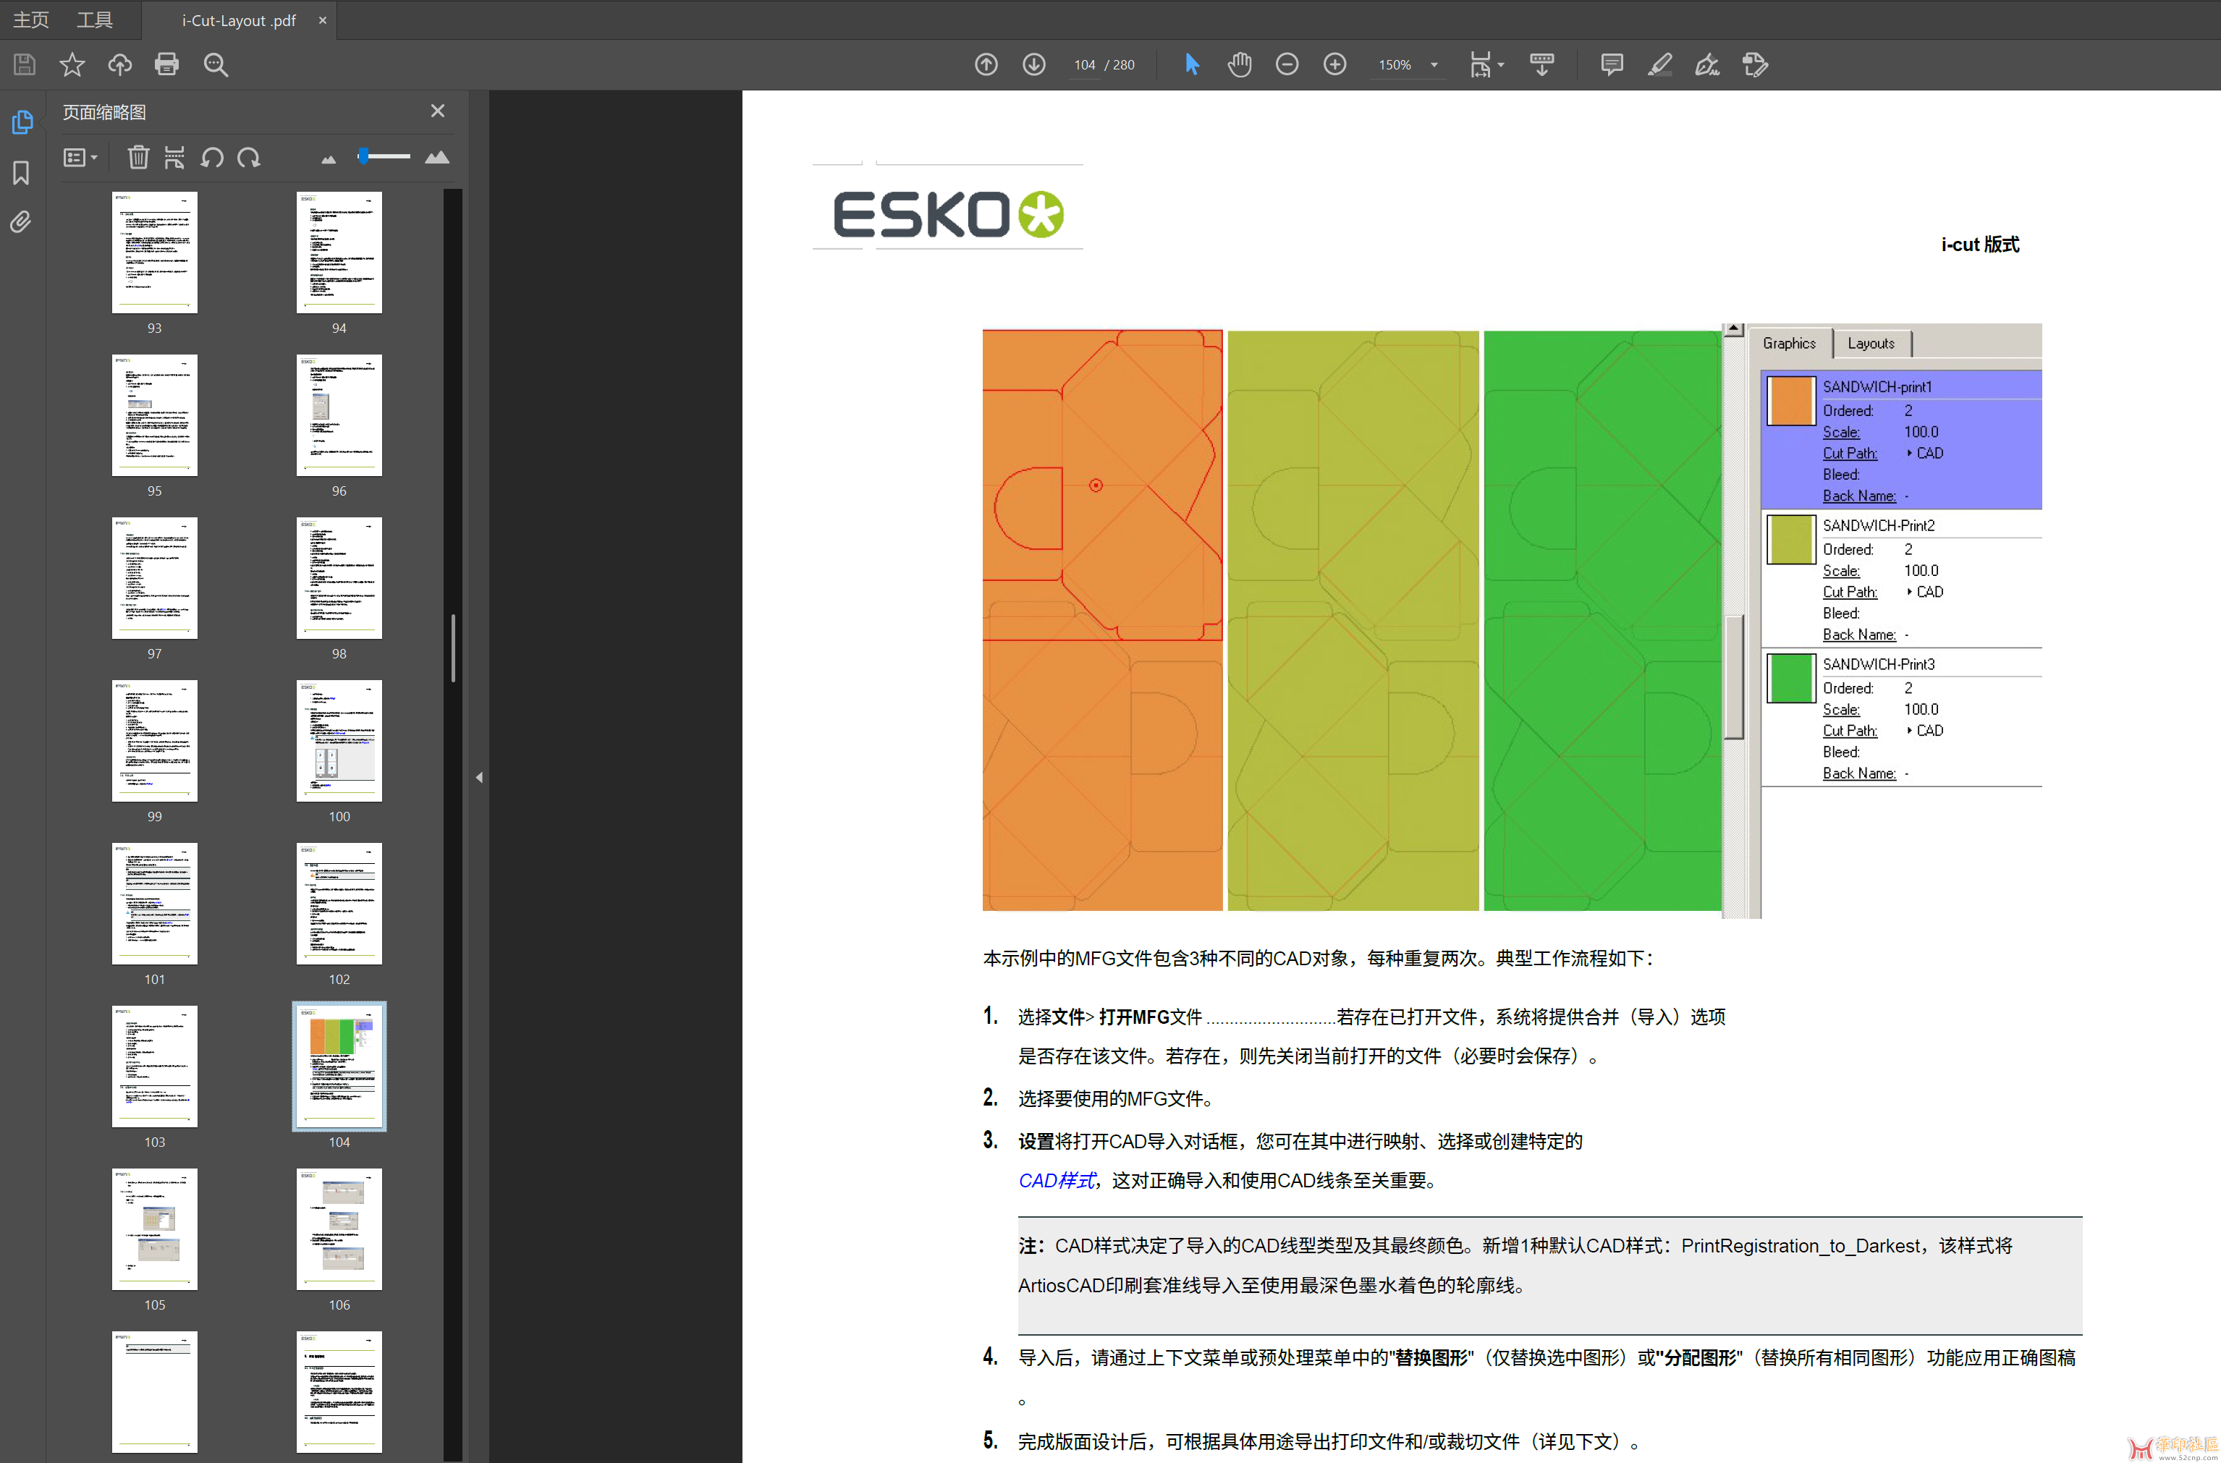The height and width of the screenshot is (1463, 2221).
Task: Open the attachments sidebar panel
Action: [x=22, y=222]
